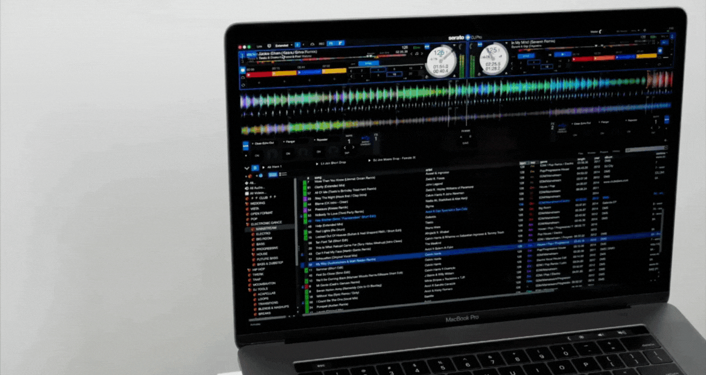Viewport: 706px width, 375px height.
Task: Select the BIG ROOM crate icon
Action: 253,239
